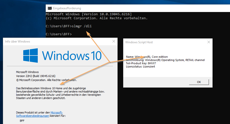Open the Microsoft-Softwarelizenzbedingungen link
The width and height of the screenshot is (230, 124).
(x=39, y=114)
